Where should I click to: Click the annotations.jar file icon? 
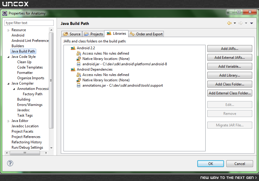(79, 85)
